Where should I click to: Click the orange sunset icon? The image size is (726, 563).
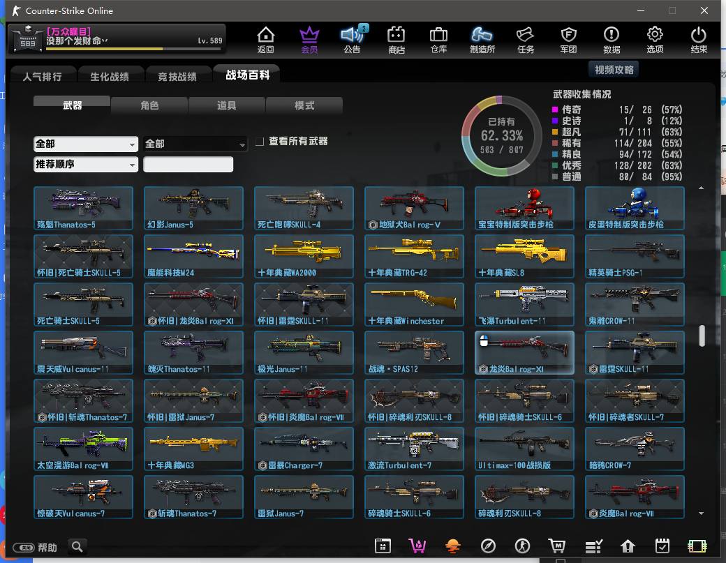[453, 546]
